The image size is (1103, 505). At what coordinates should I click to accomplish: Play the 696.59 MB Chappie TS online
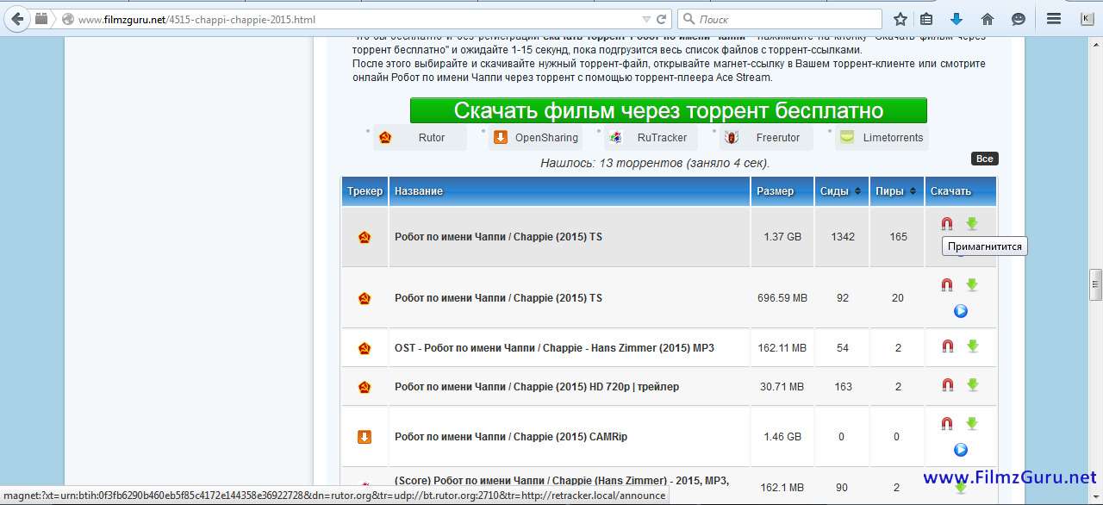pos(960,311)
